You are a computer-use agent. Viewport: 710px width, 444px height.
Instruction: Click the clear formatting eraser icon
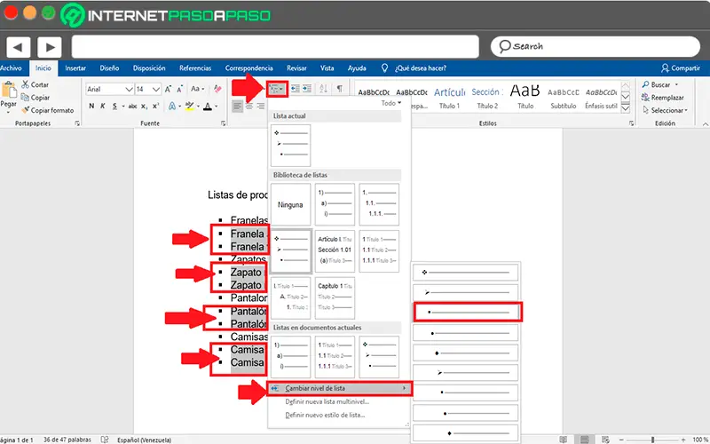coord(217,89)
